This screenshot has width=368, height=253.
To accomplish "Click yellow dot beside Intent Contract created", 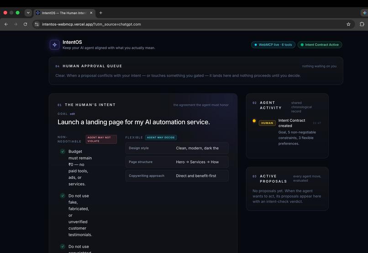I will (x=254, y=121).
